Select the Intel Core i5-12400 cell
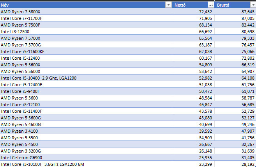The image size is (256, 167). coord(86,58)
